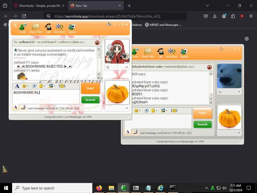Open new tab page settings gear
Image resolution: width=257 pixels, height=193 pixels.
(247, 39)
